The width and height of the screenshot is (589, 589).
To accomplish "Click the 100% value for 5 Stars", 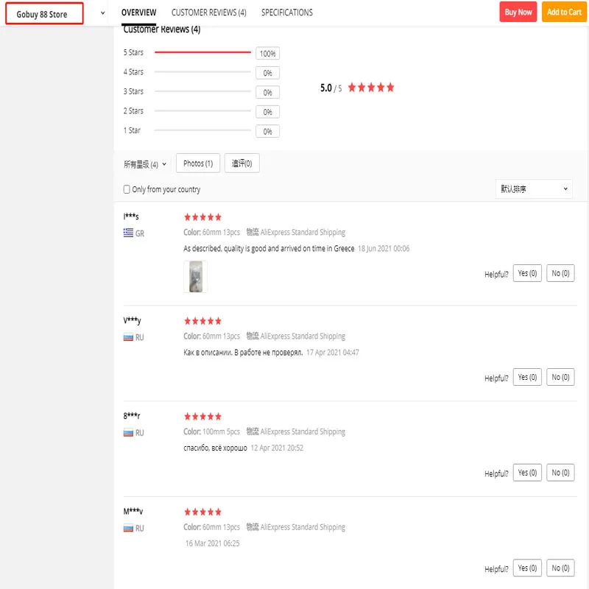I will pyautogui.click(x=267, y=53).
